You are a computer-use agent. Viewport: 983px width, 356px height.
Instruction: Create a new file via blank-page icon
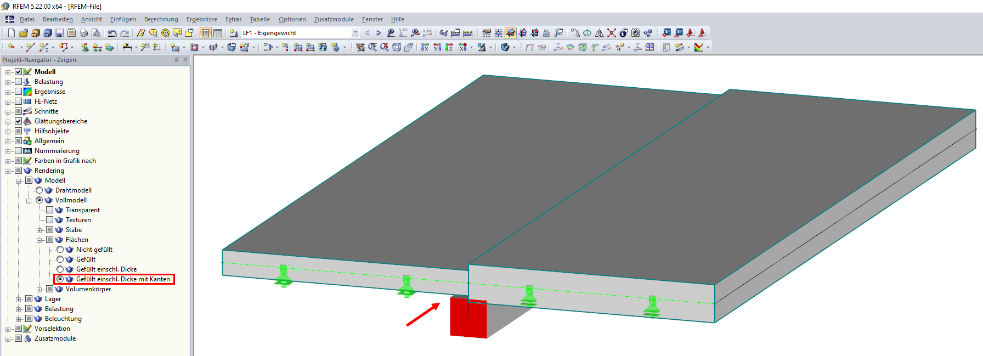pyautogui.click(x=12, y=33)
